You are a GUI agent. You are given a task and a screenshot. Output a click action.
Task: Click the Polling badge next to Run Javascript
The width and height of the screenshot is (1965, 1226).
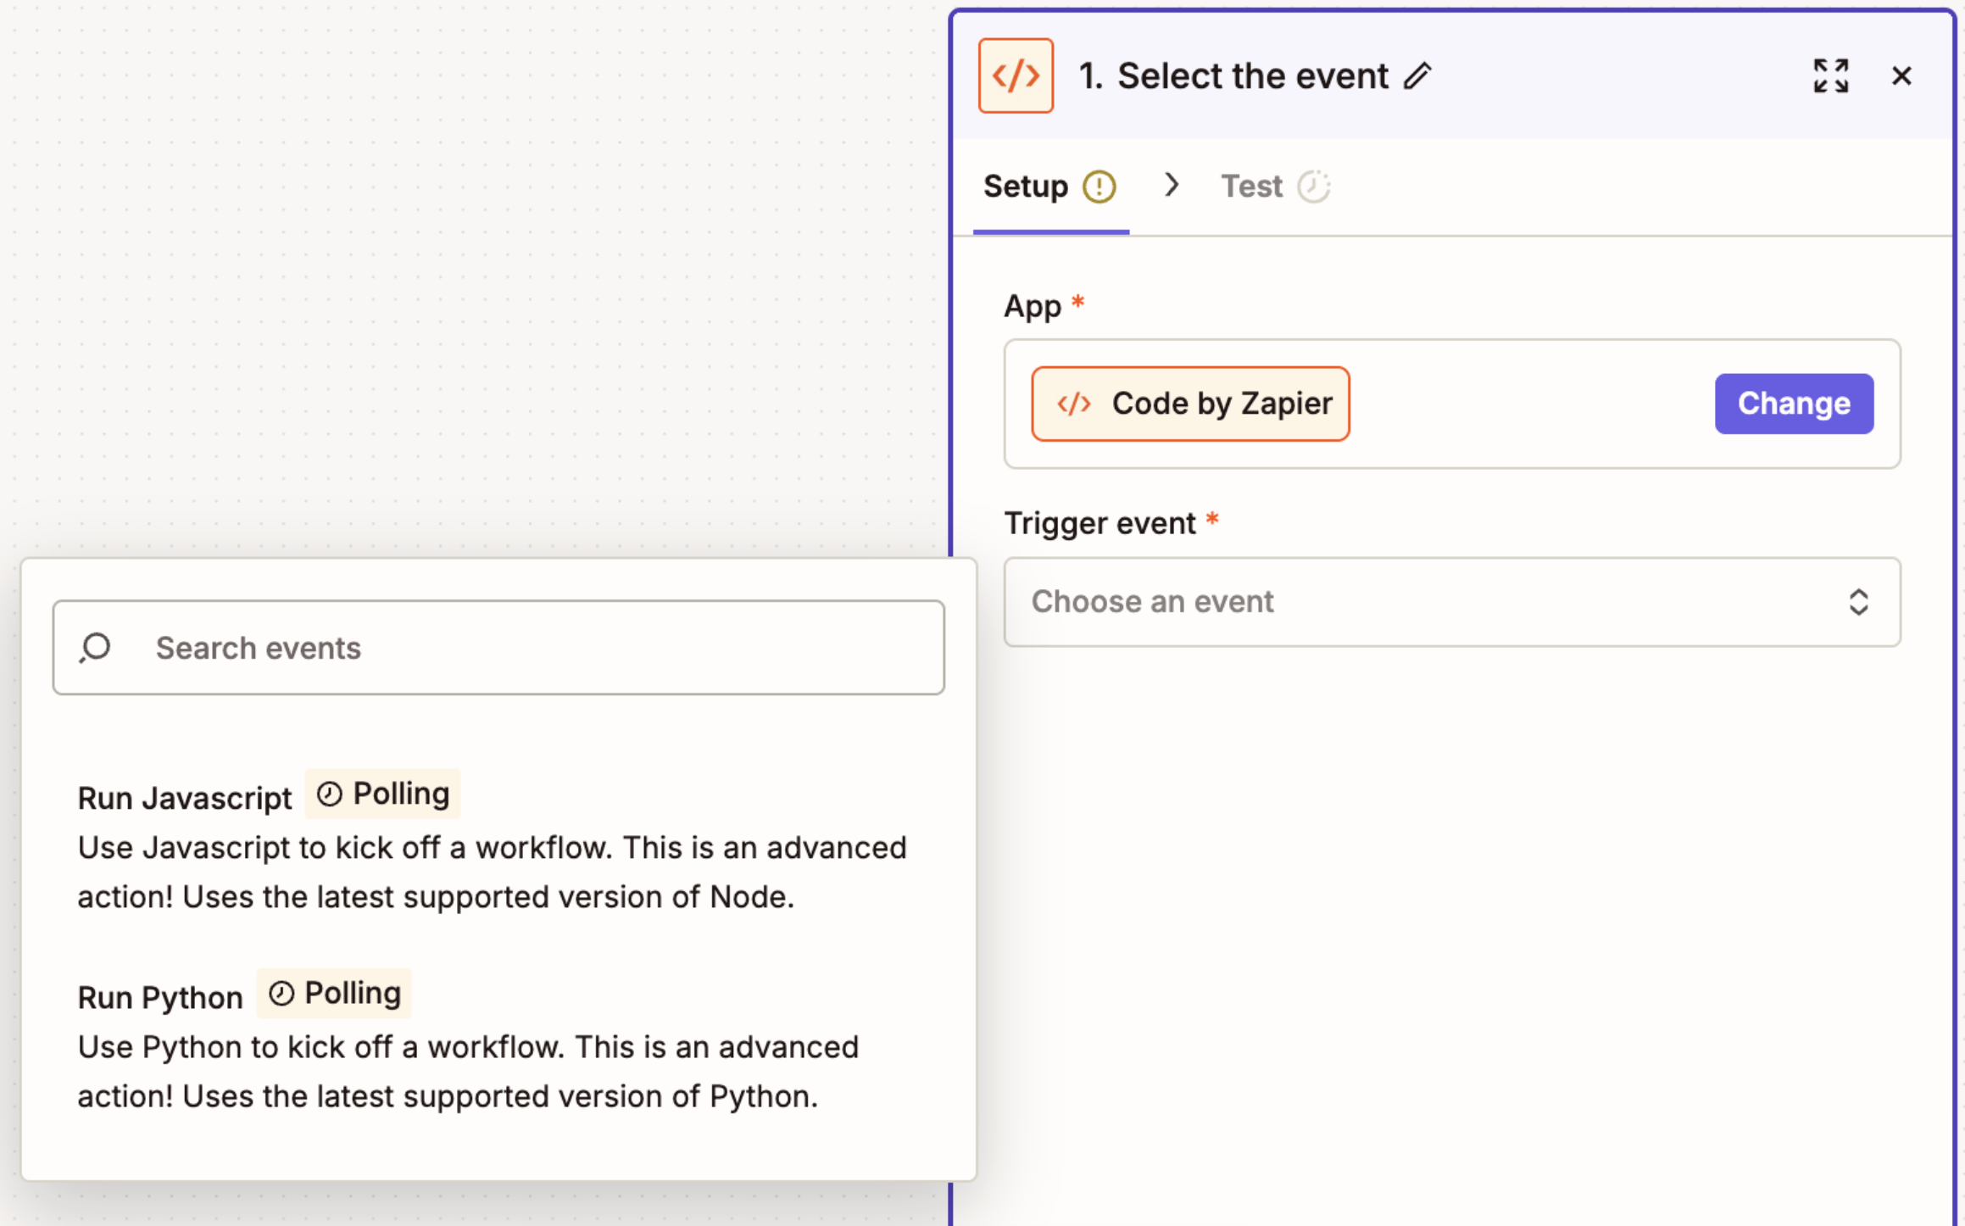point(382,794)
